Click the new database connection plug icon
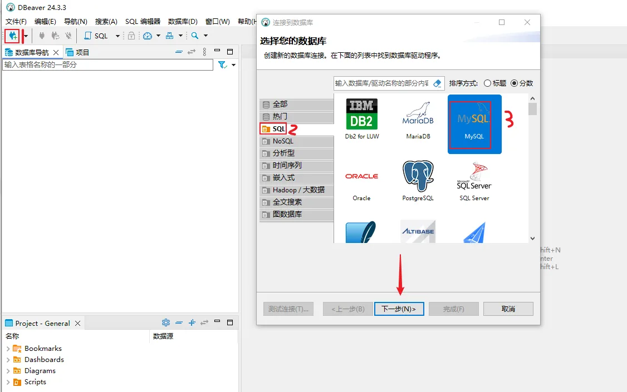 (12, 36)
